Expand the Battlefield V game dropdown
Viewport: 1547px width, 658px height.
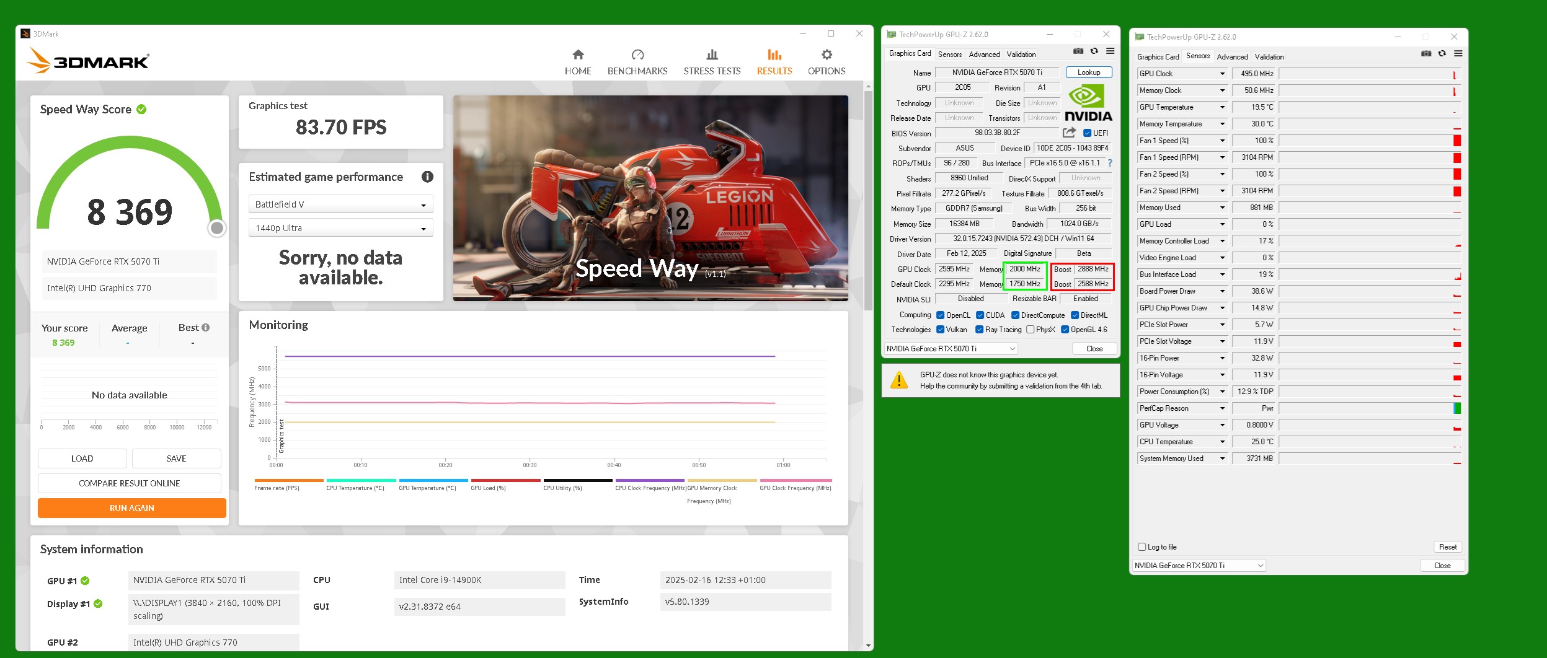(340, 204)
